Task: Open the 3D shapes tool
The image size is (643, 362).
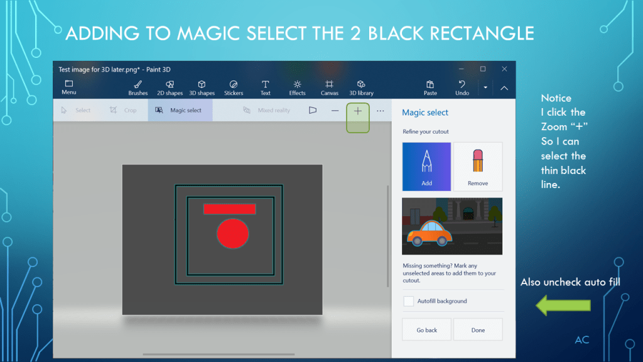Action: 202,87
